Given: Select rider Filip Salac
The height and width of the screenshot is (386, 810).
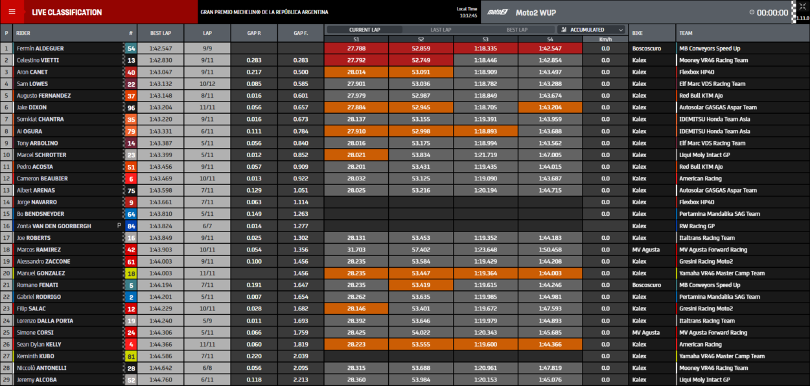Looking at the screenshot, I should tap(30, 309).
